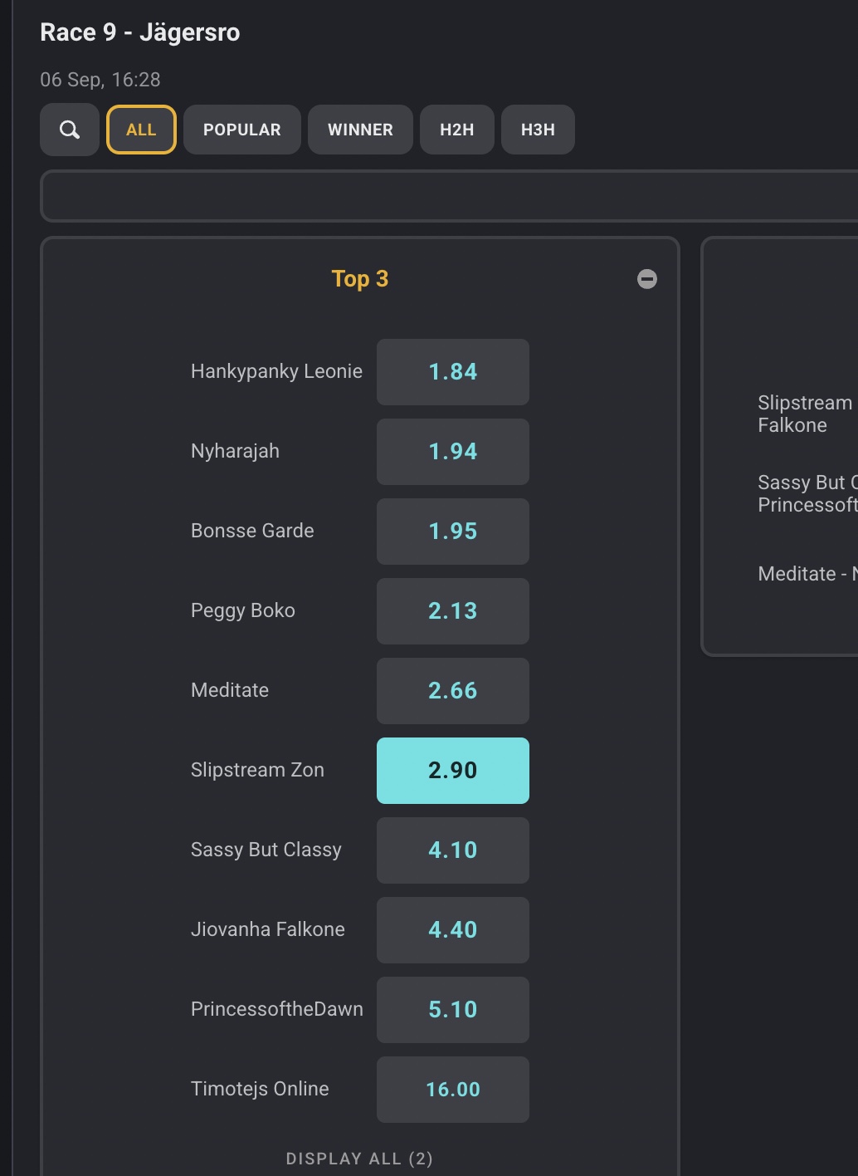
Task: Expand with DISPLAY ALL (2) link
Action: (359, 1159)
